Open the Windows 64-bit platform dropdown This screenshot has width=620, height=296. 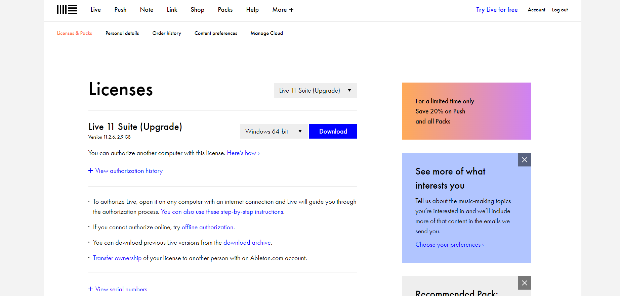coord(274,131)
